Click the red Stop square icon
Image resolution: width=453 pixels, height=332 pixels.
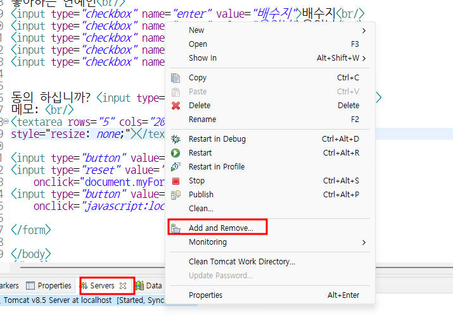tap(175, 181)
